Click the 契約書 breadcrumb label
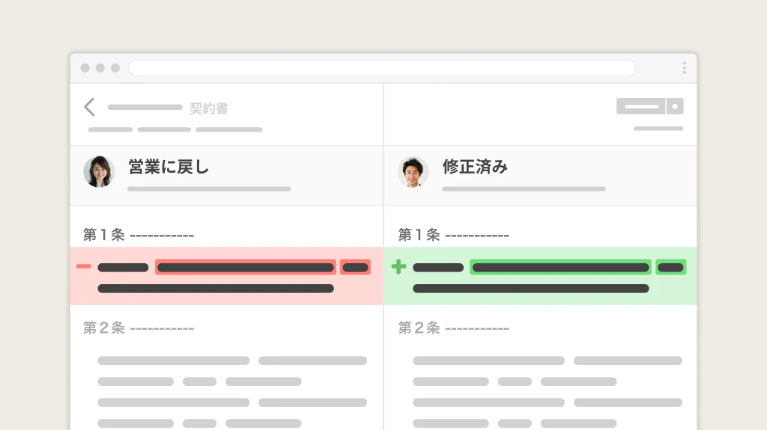767x430 pixels. coord(208,108)
